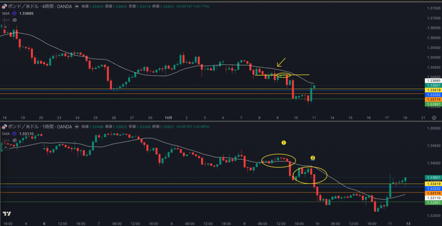This screenshot has height=226, width=442.
Task: Click the 10月 label on the top time axis
Action: click(169, 118)
